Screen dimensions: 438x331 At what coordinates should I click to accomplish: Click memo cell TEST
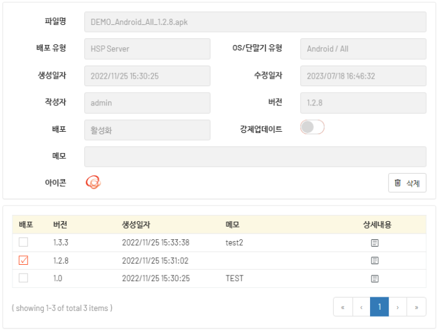[235, 279]
